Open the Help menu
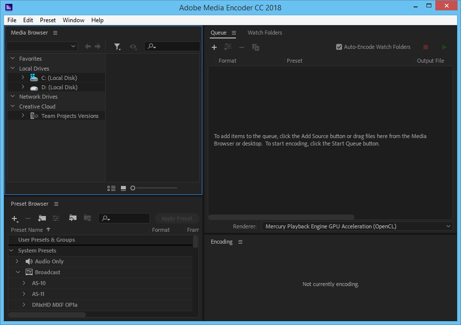 97,20
